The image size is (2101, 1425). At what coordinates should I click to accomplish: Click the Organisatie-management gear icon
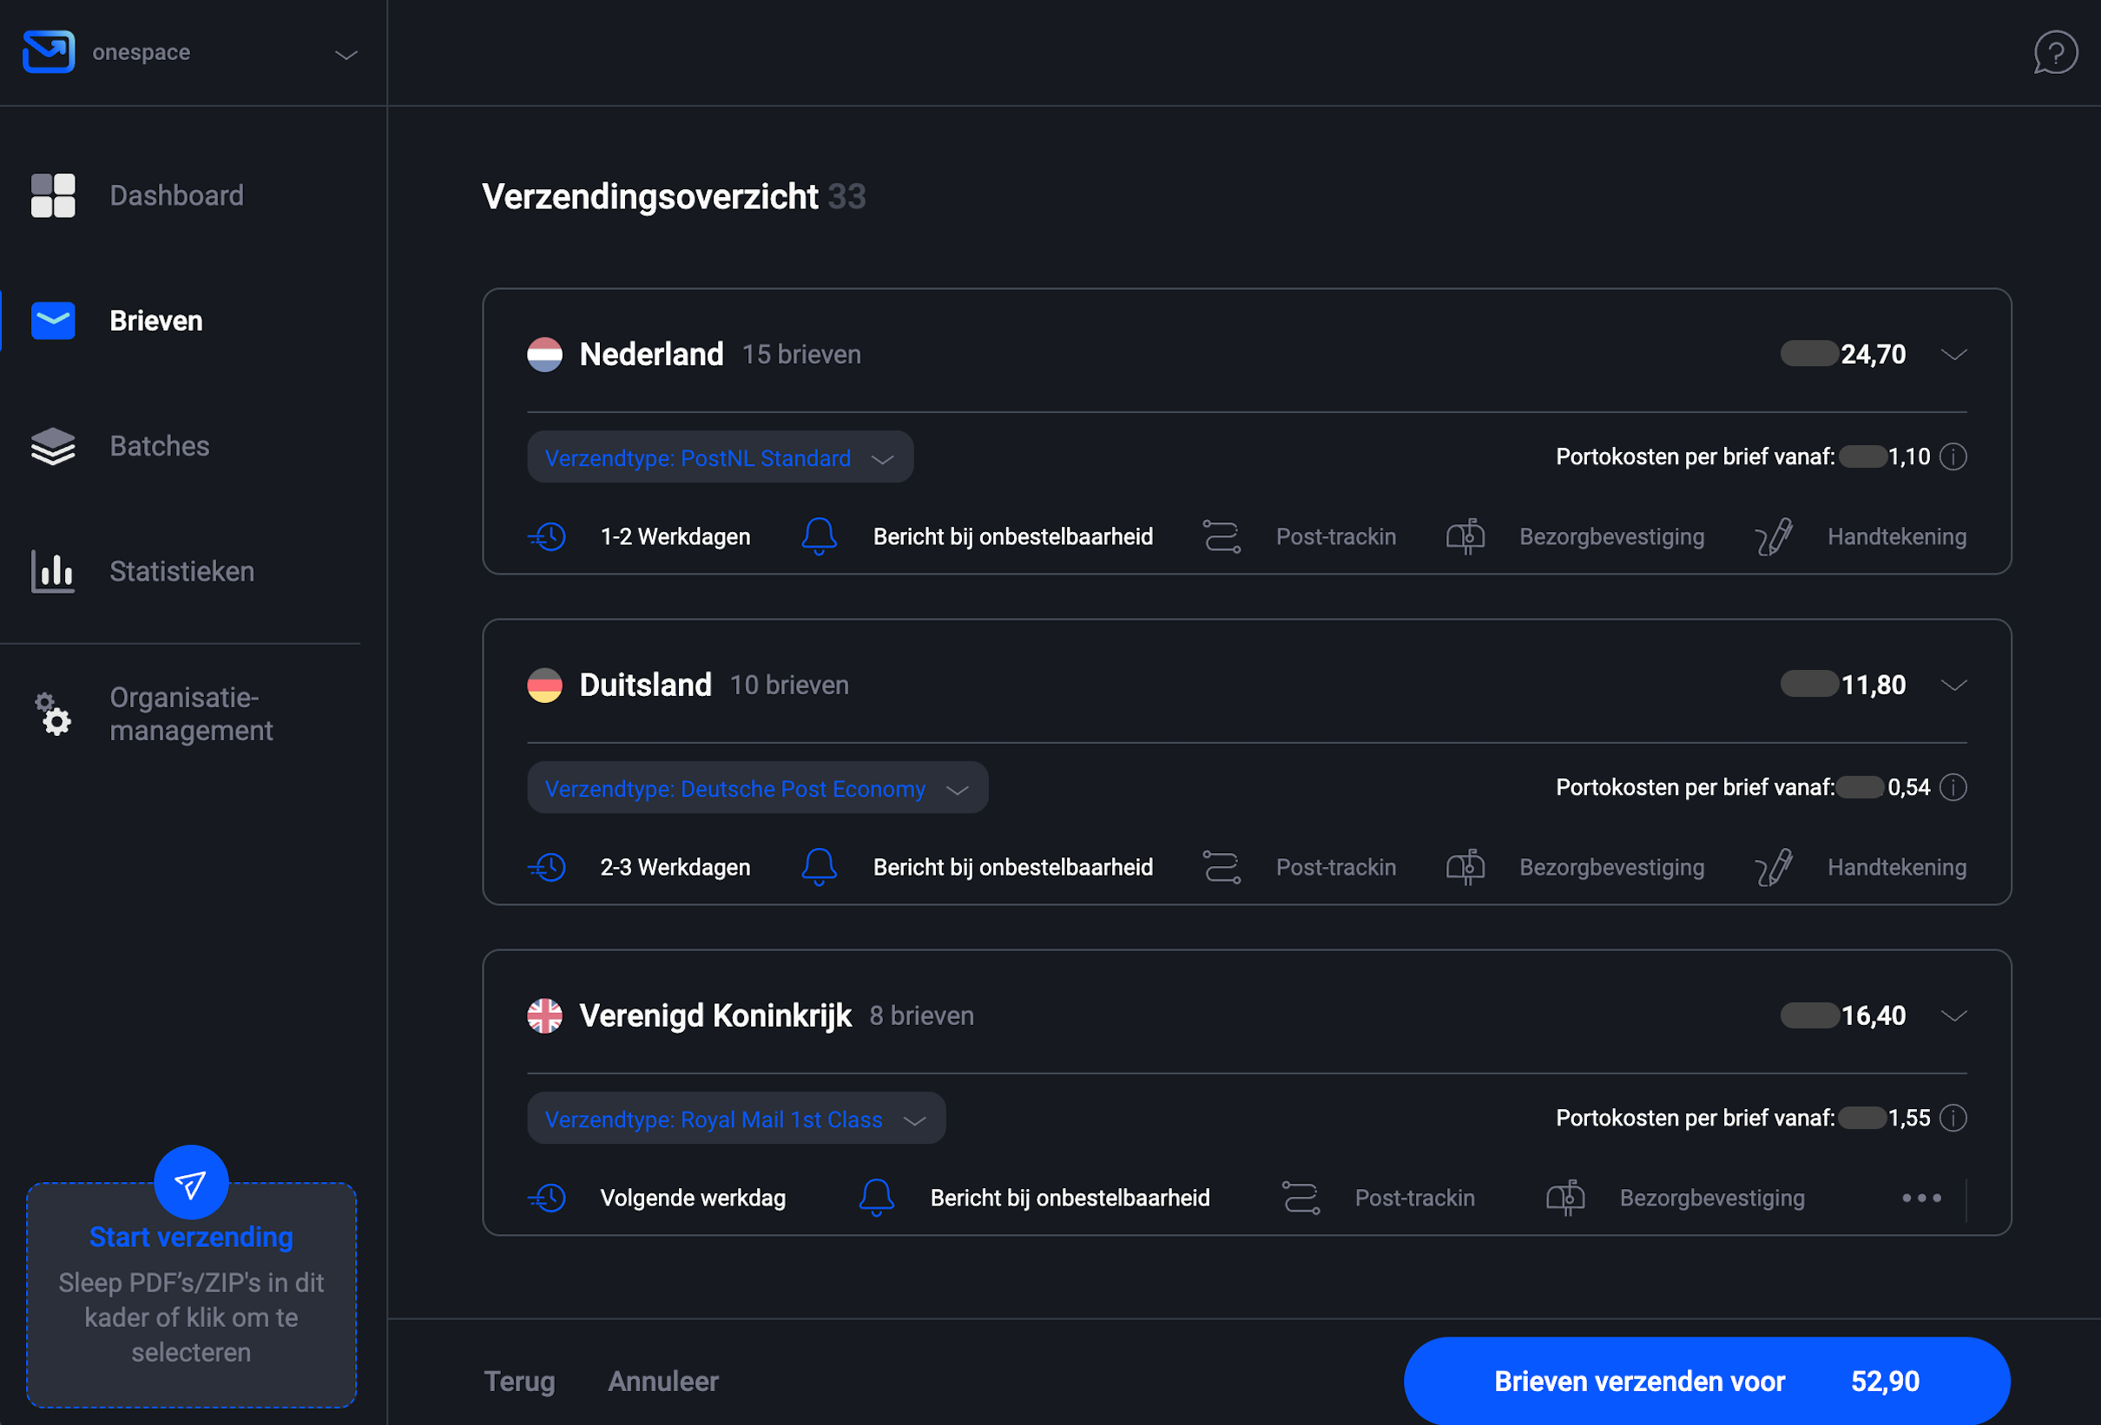(x=52, y=715)
